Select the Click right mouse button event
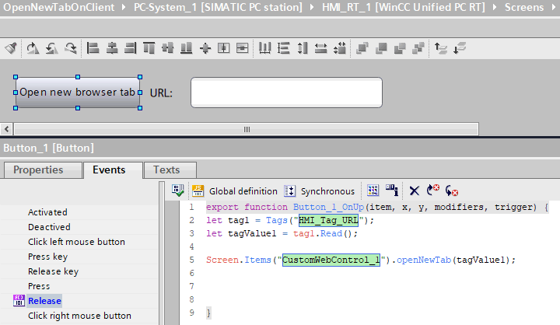 (x=79, y=316)
